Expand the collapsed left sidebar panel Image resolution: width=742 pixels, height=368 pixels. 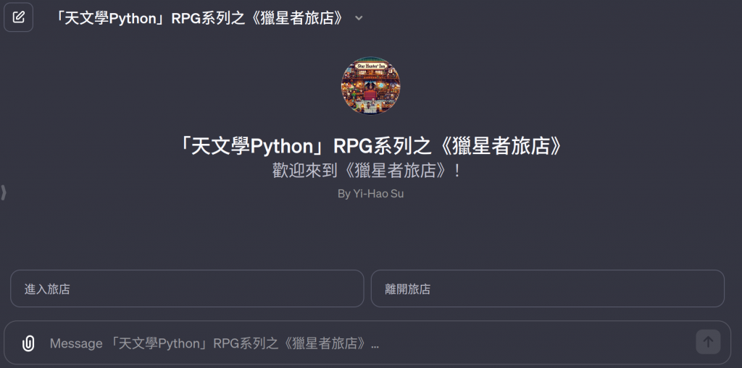[4, 193]
